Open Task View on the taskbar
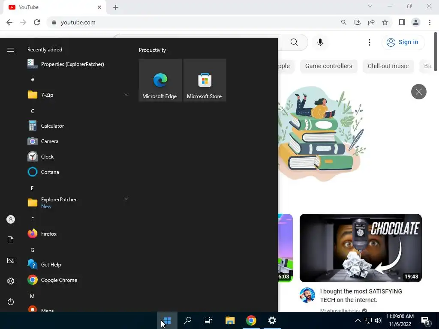The height and width of the screenshot is (329, 439). pos(208,320)
